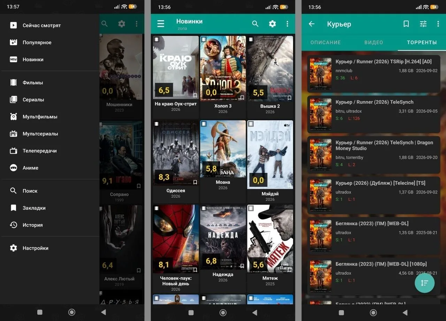
Task: Open settings gear in Новинки header
Action: [x=272, y=24]
